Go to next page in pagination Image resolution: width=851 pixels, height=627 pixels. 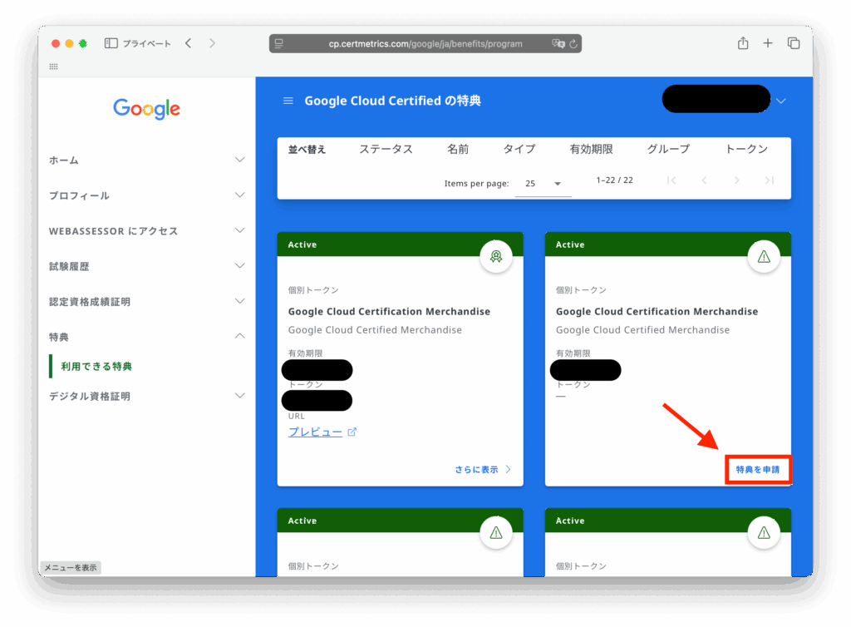click(736, 180)
